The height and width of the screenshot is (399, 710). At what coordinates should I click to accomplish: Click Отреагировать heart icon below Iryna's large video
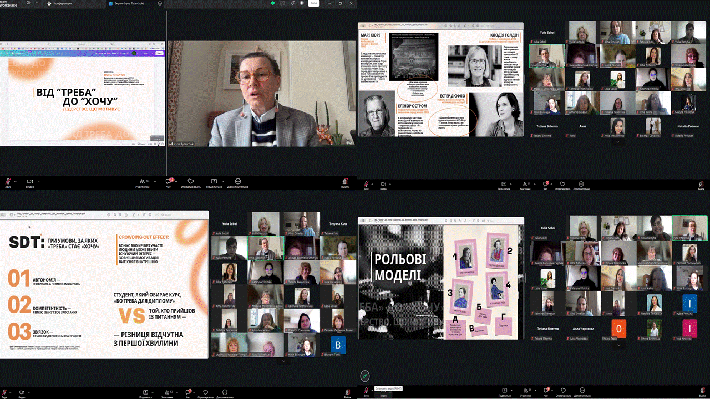click(190, 181)
